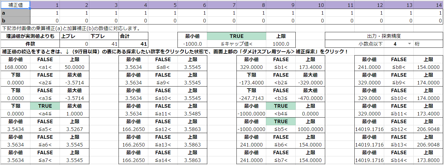
Task: Select the a4 maximum value 1.0000 cell
Action: pos(74,114)
